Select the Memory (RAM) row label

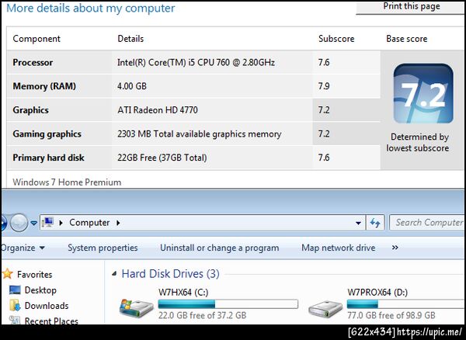tap(44, 86)
